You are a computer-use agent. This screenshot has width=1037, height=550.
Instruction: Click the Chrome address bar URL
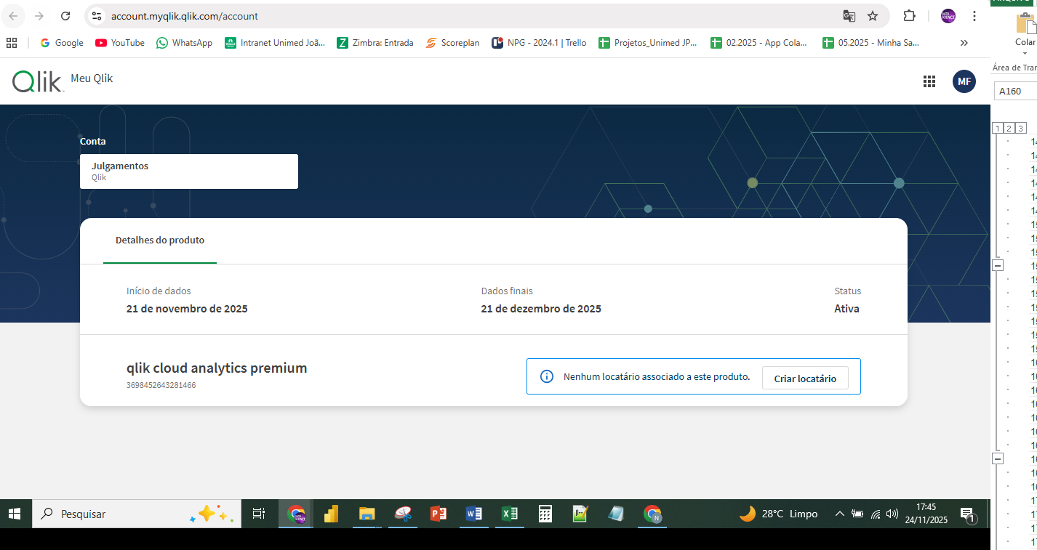[185, 16]
